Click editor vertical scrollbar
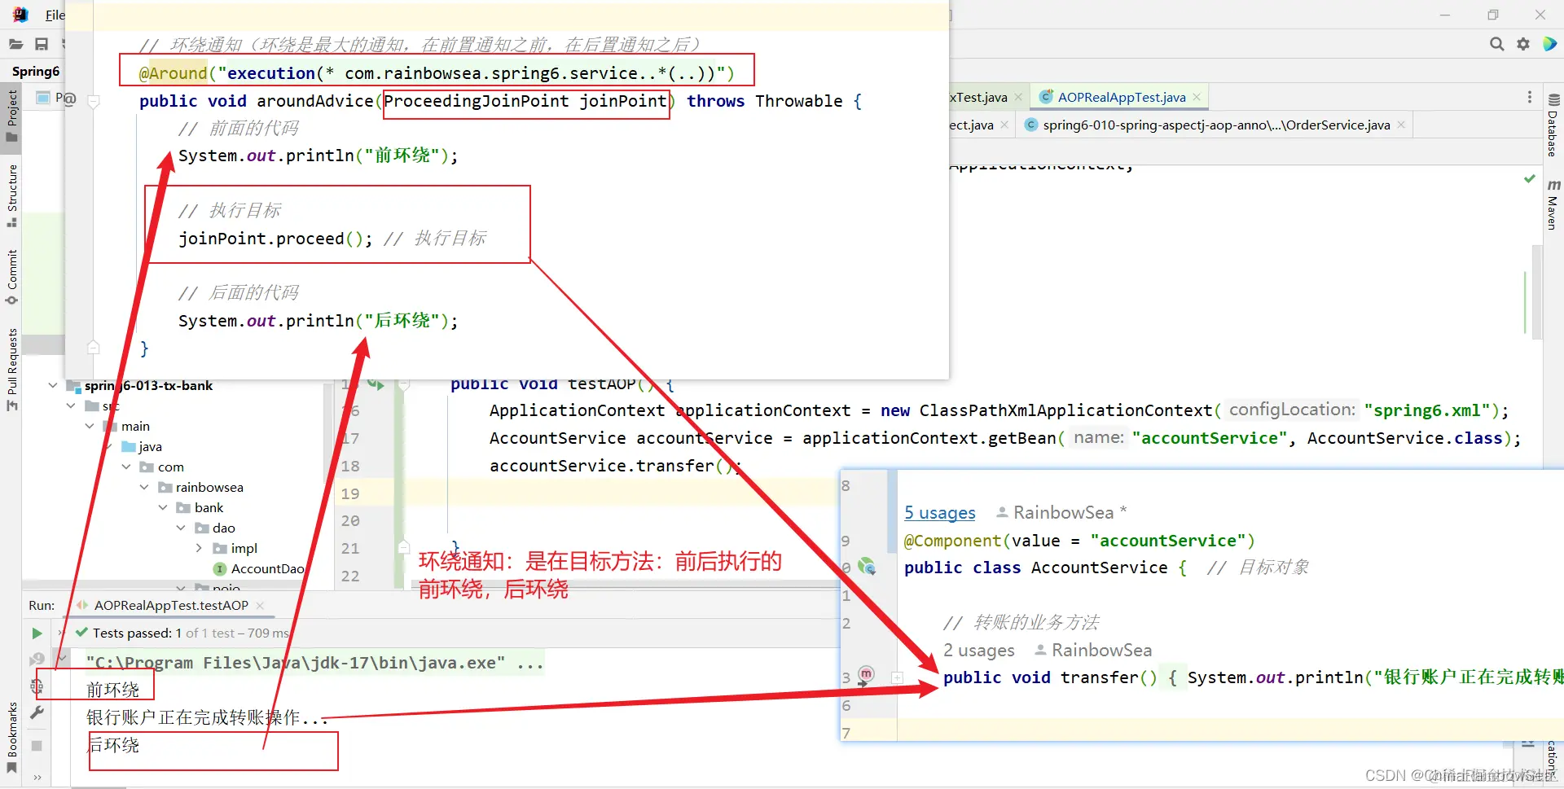Screen dimensions: 1564x789 (x=1537, y=292)
